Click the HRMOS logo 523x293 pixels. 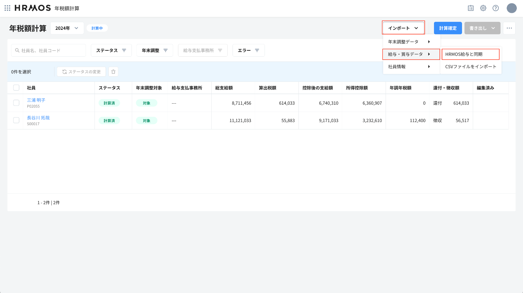pyautogui.click(x=33, y=8)
